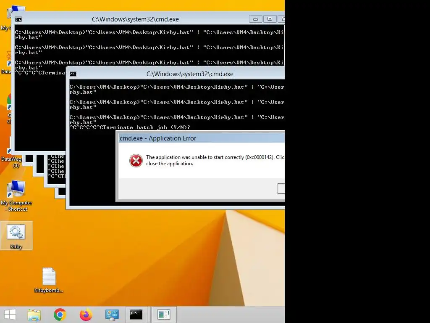The image size is (430, 323).
Task: Launch Firefox from the taskbar
Action: coord(86,315)
